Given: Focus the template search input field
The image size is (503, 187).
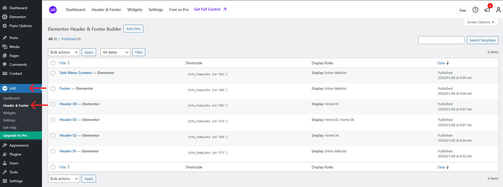Looking at the screenshot, I should [441, 40].
